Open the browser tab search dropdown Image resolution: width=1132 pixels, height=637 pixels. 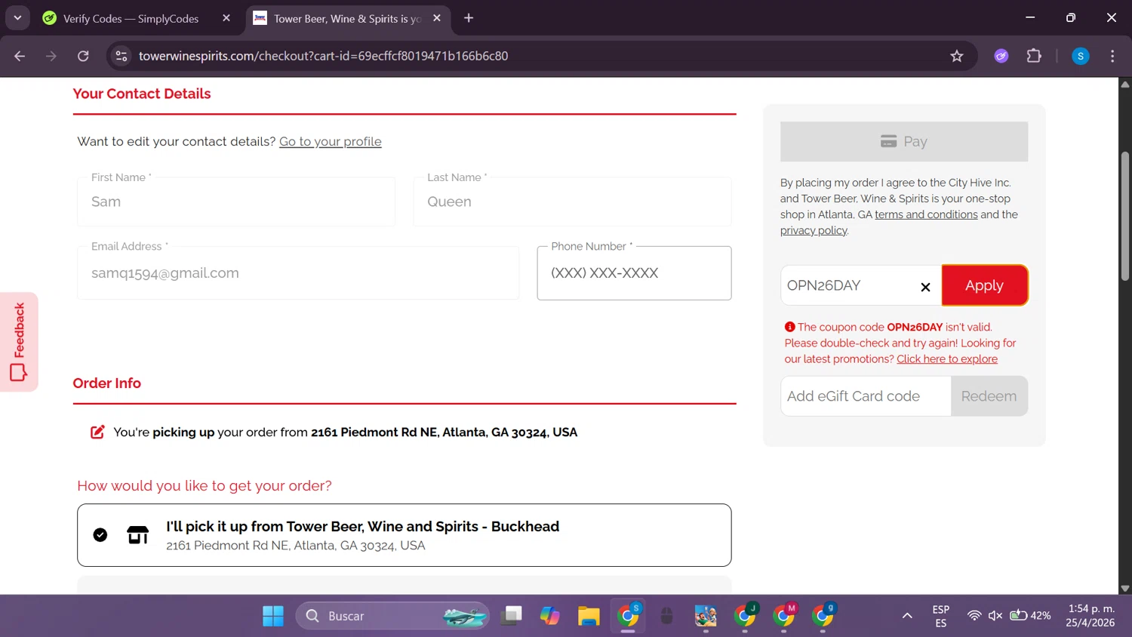(x=17, y=18)
